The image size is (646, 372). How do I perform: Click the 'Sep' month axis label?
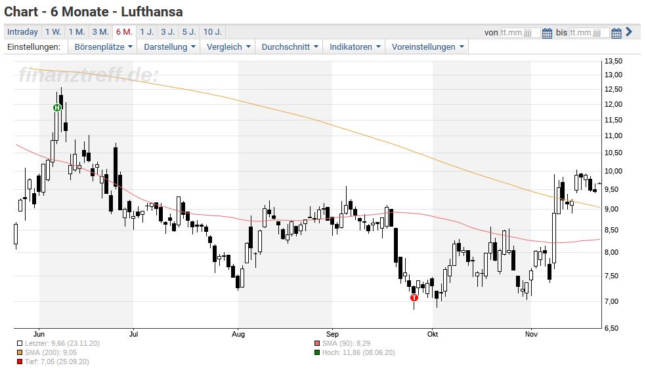tap(332, 334)
